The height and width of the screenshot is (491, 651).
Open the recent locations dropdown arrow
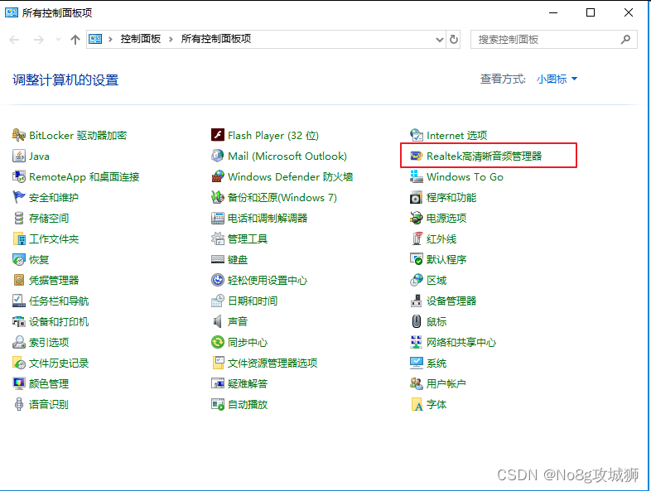pyautogui.click(x=58, y=40)
